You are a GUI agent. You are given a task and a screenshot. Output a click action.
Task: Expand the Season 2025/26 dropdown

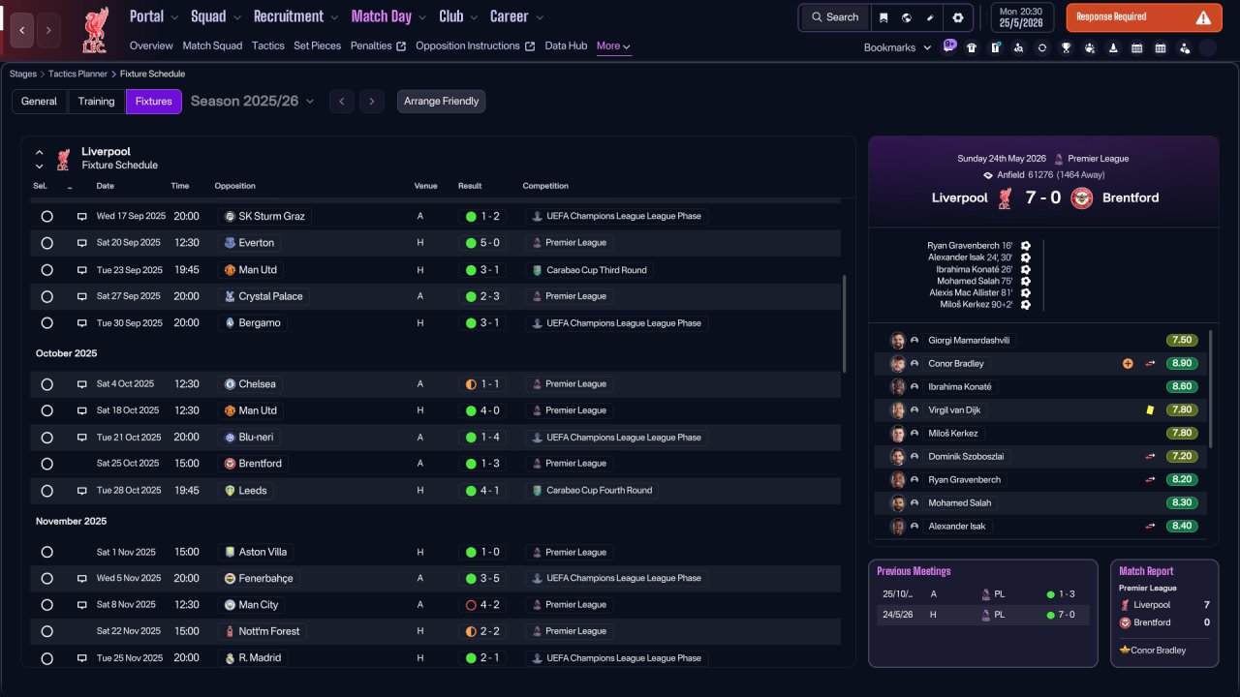coord(253,102)
